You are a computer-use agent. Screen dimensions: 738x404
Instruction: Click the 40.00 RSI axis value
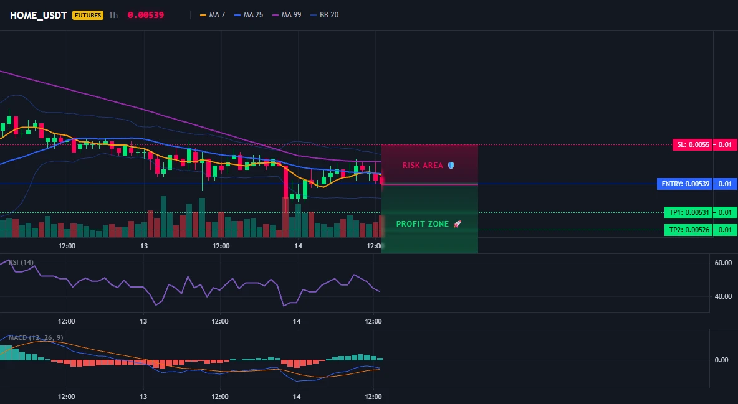click(x=723, y=296)
